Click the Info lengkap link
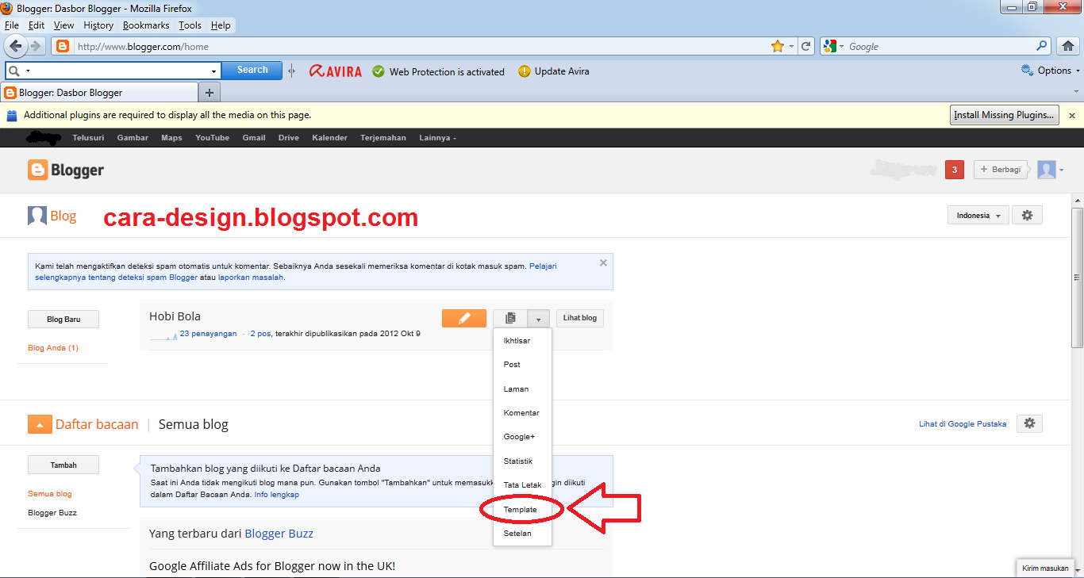This screenshot has width=1084, height=578. pos(276,495)
